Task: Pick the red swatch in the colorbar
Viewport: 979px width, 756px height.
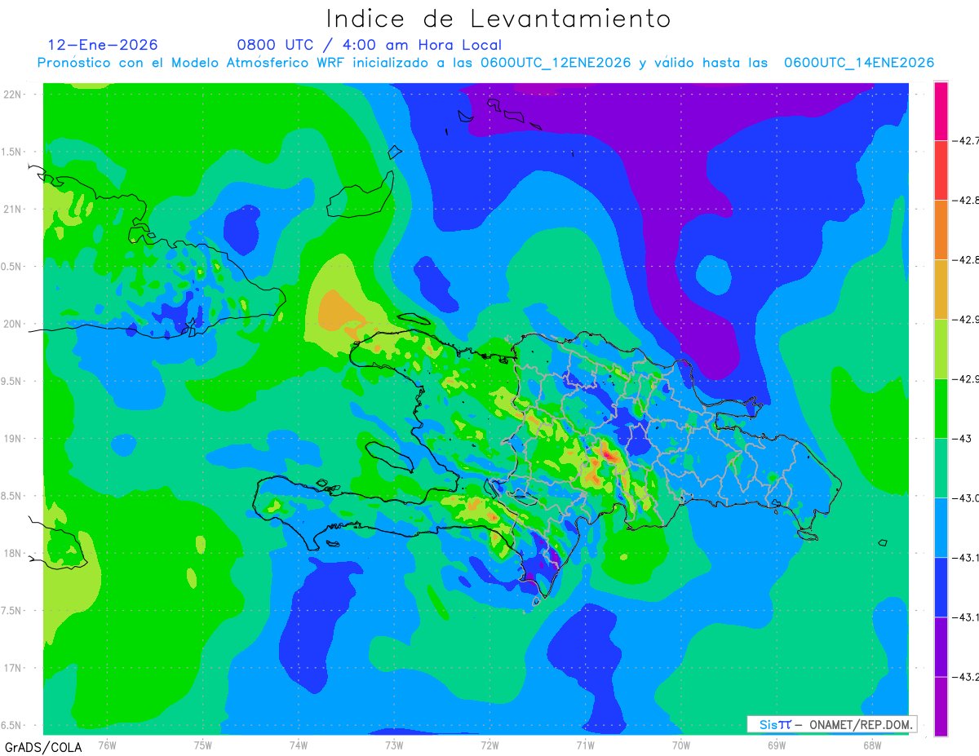Action: pos(941,170)
